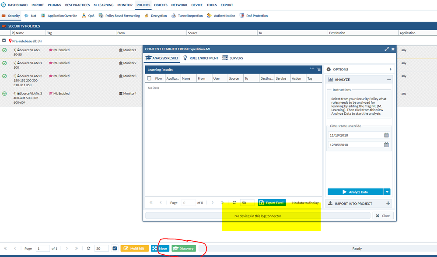Image resolution: width=437 pixels, height=257 pixels.
Task: Click the blue Move button
Action: pos(160,248)
